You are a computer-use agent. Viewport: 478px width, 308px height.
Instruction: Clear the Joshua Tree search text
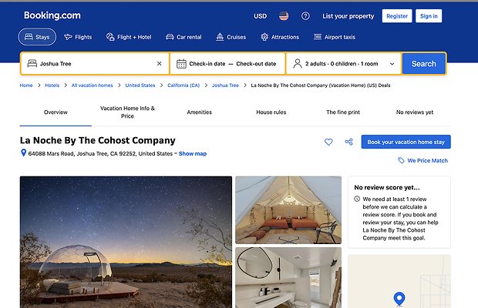[160, 64]
